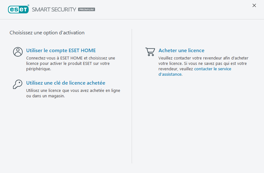Close the ESET activation window
The height and width of the screenshot is (173, 264).
click(254, 5)
